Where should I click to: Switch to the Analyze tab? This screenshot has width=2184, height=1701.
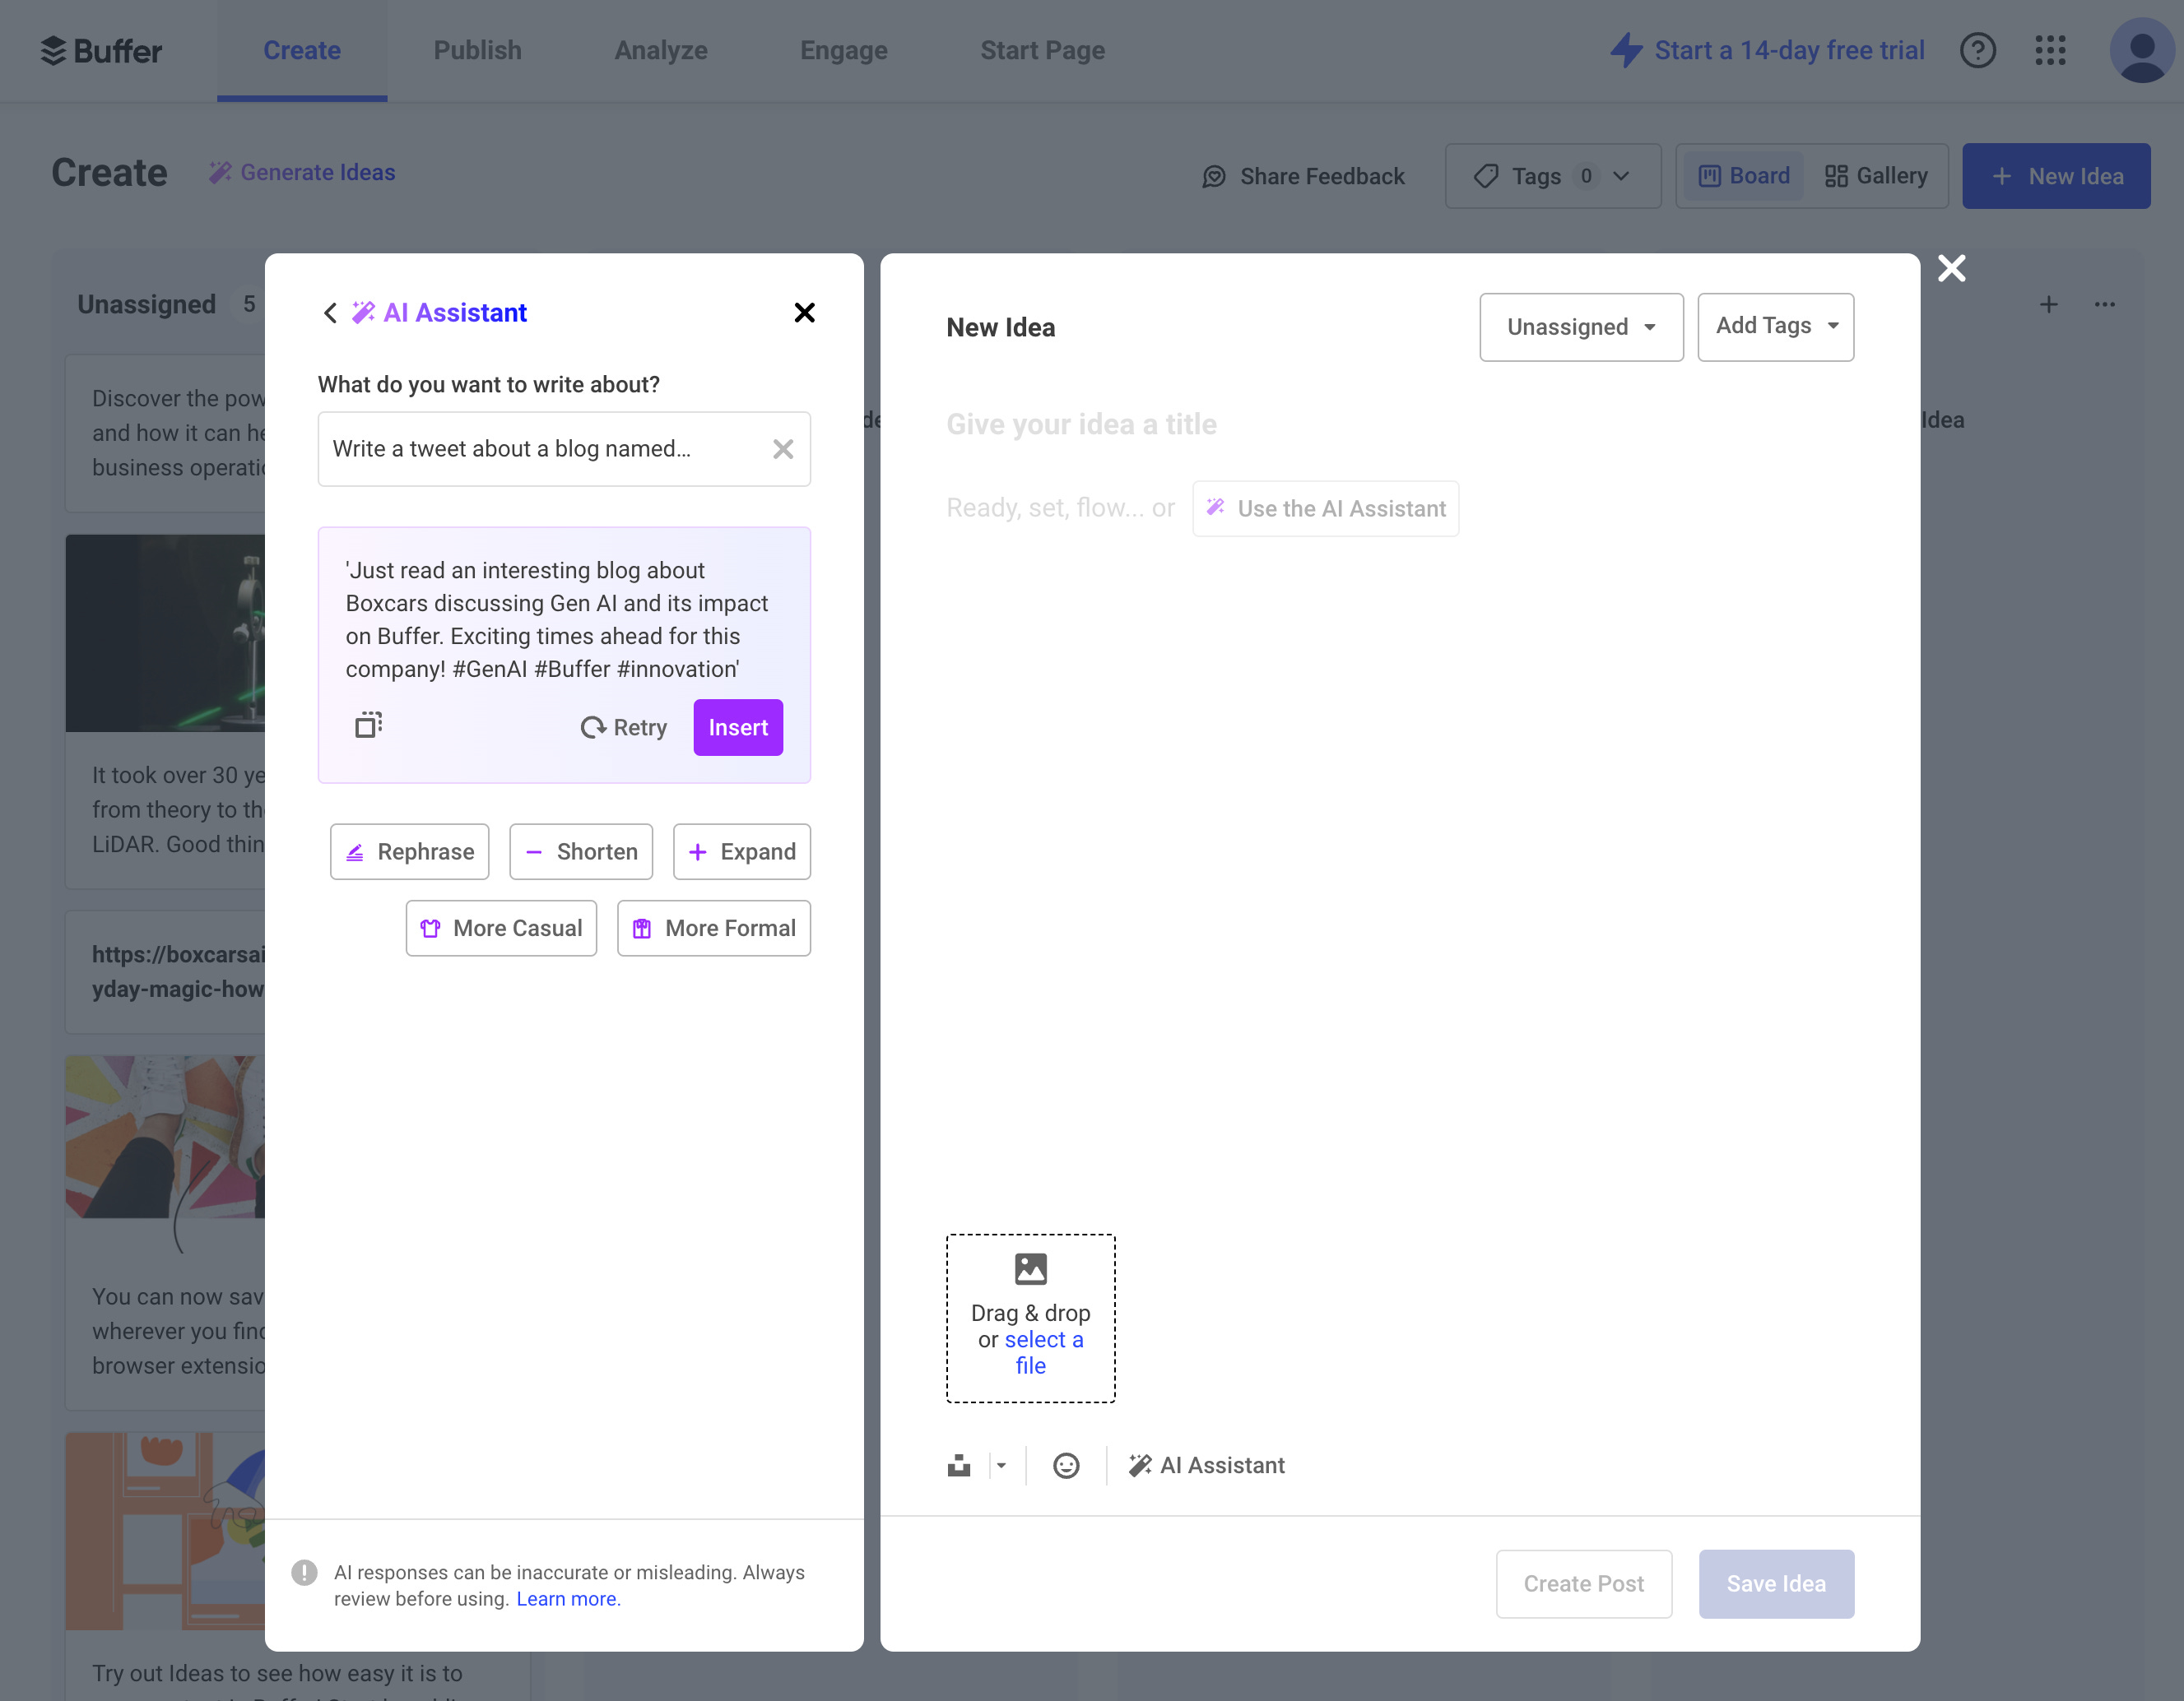tap(660, 50)
